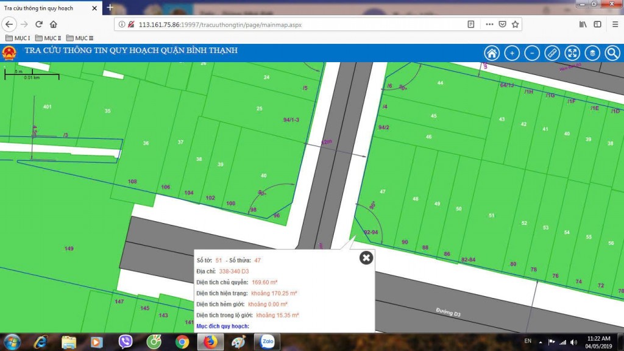Click address value 338-340 D3
Viewport: 624px width, 351px height.
click(x=233, y=271)
